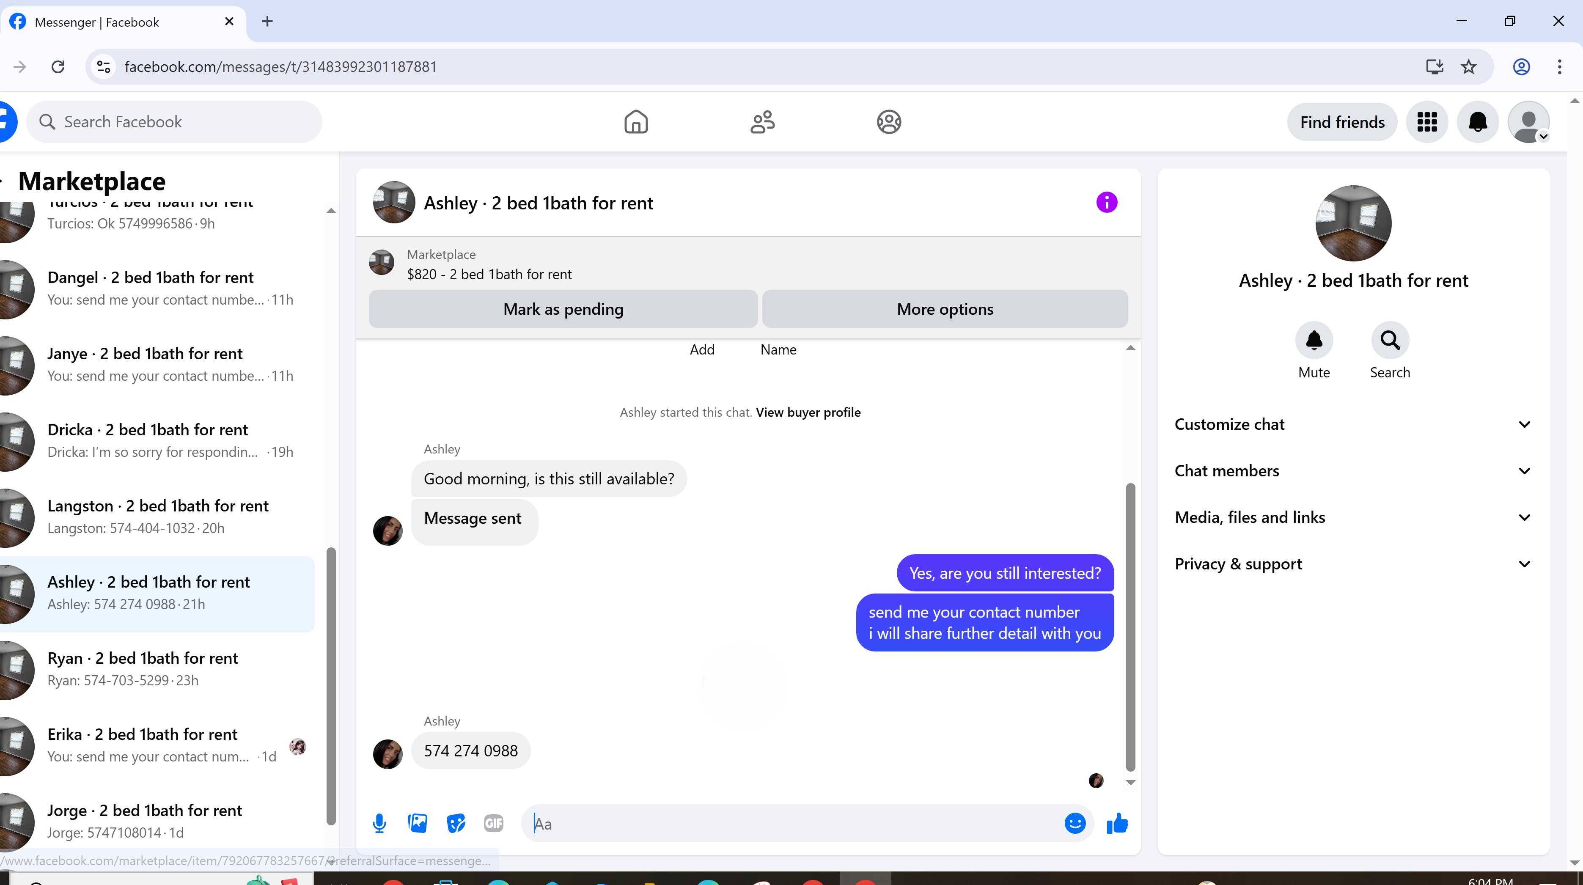Open the emoji picker in message box
This screenshot has height=885, width=1583.
click(1075, 823)
